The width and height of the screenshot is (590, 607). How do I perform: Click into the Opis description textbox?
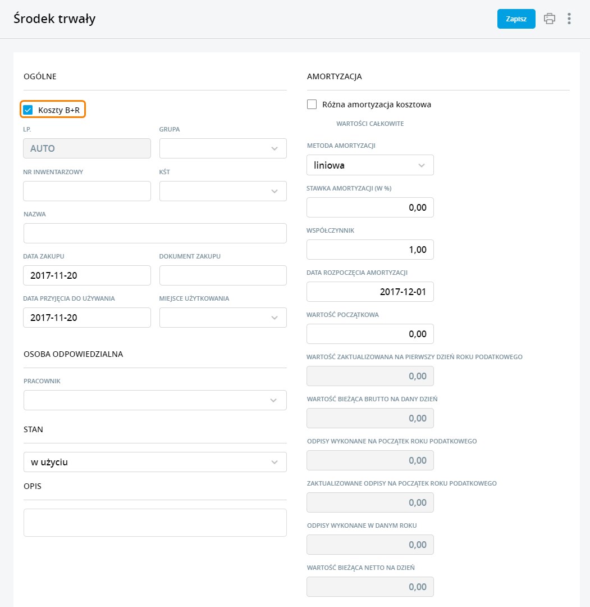(x=155, y=523)
